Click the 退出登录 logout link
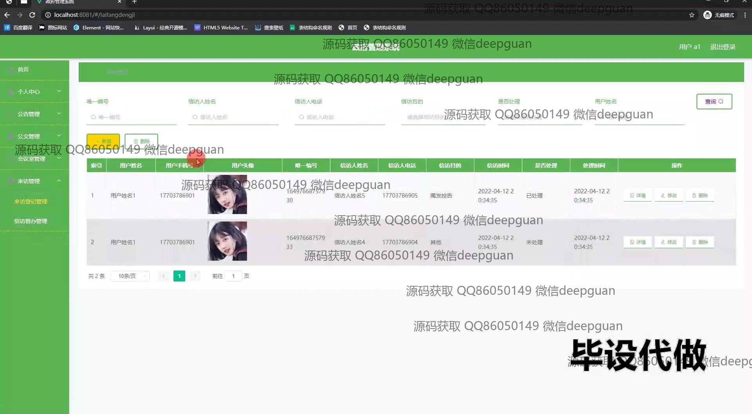This screenshot has width=752, height=414. 723,47
